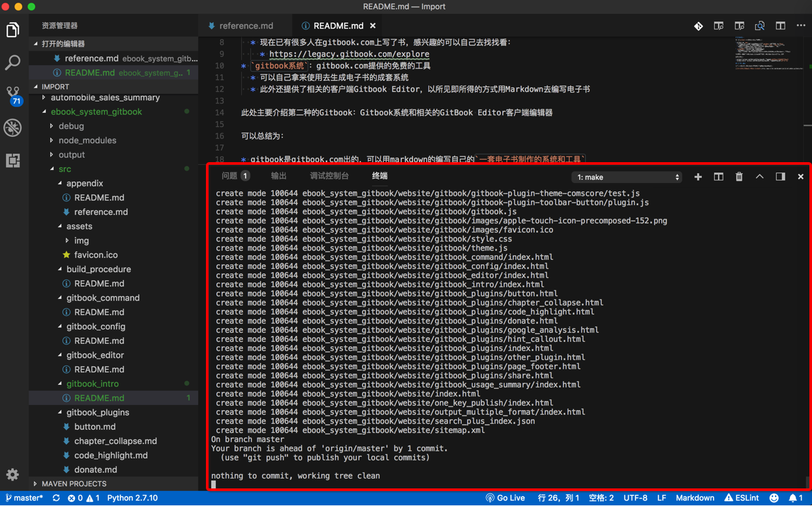Image resolution: width=812 pixels, height=506 pixels.
Task: Open button.md in gitbook_plugins
Action: (x=113, y=427)
